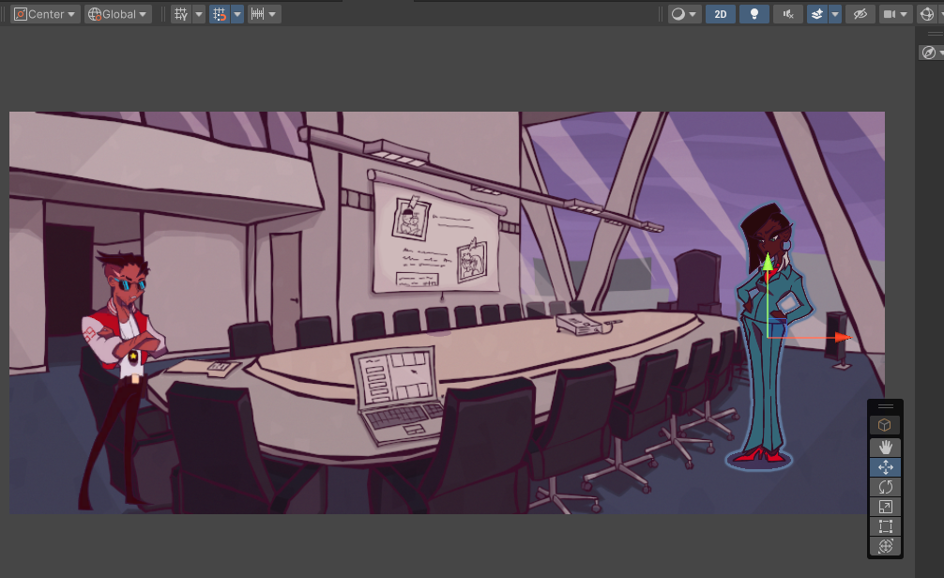Toggle scene audio mute button
This screenshot has width=944, height=578.
[788, 14]
